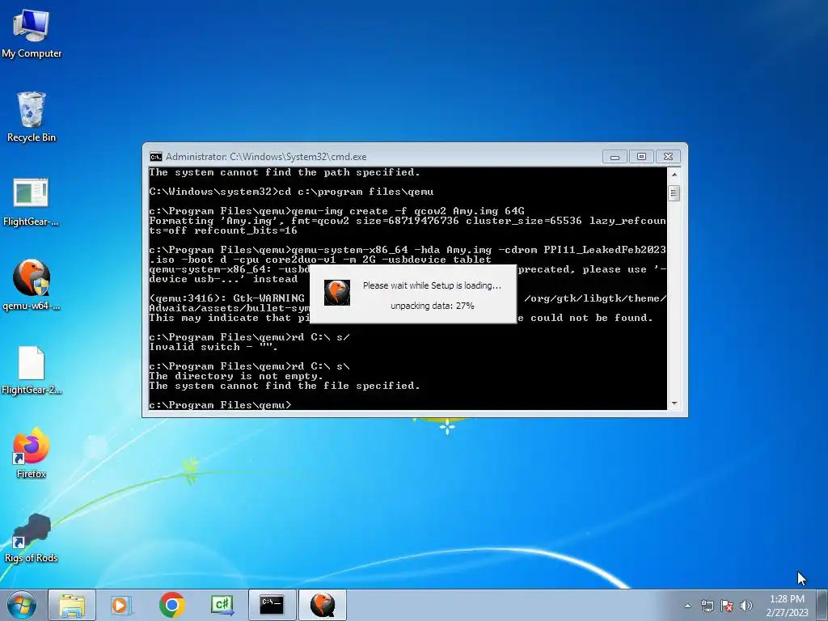Open Windows Explorer from the taskbar
Screen dimensions: 828x621
[x=72, y=605]
